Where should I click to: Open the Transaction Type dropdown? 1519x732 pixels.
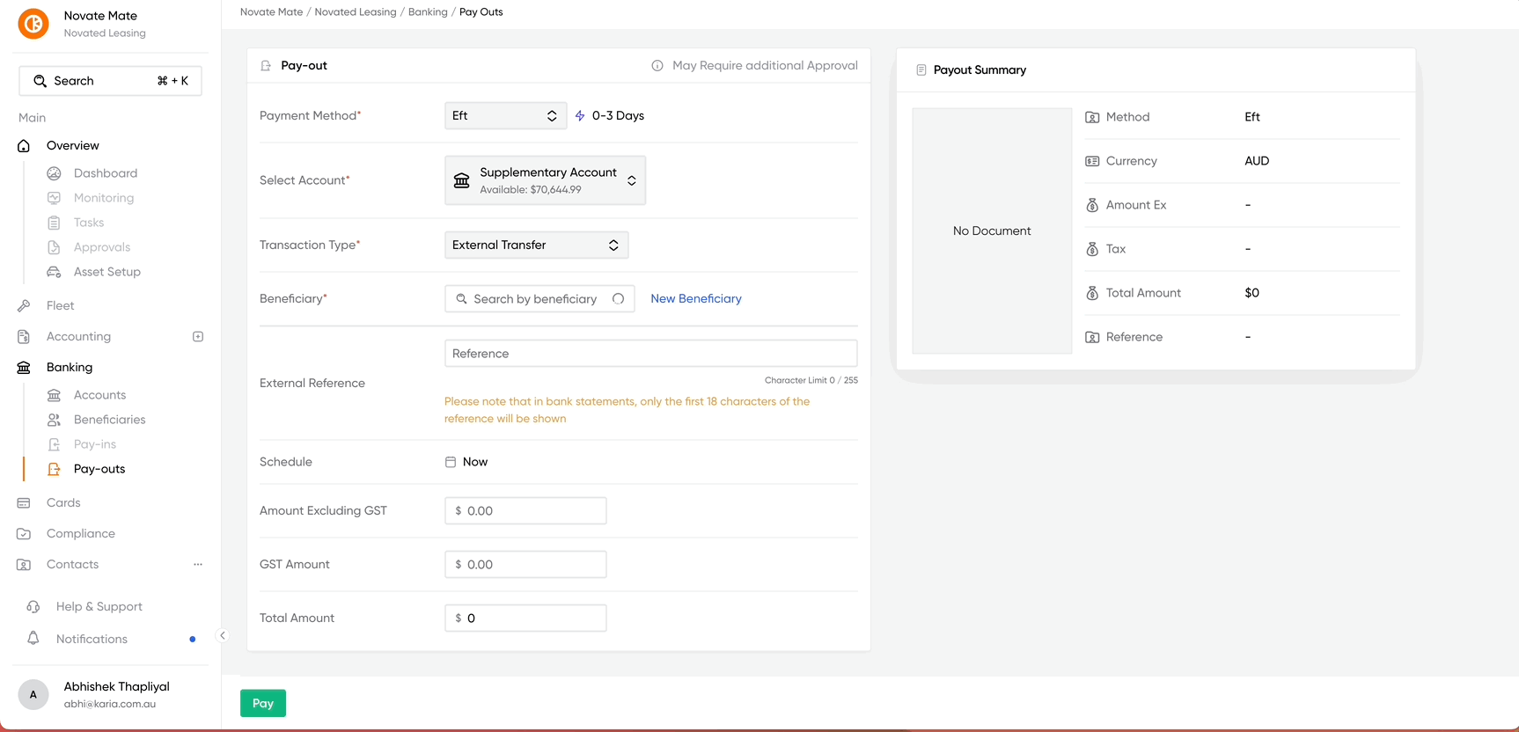[536, 245]
